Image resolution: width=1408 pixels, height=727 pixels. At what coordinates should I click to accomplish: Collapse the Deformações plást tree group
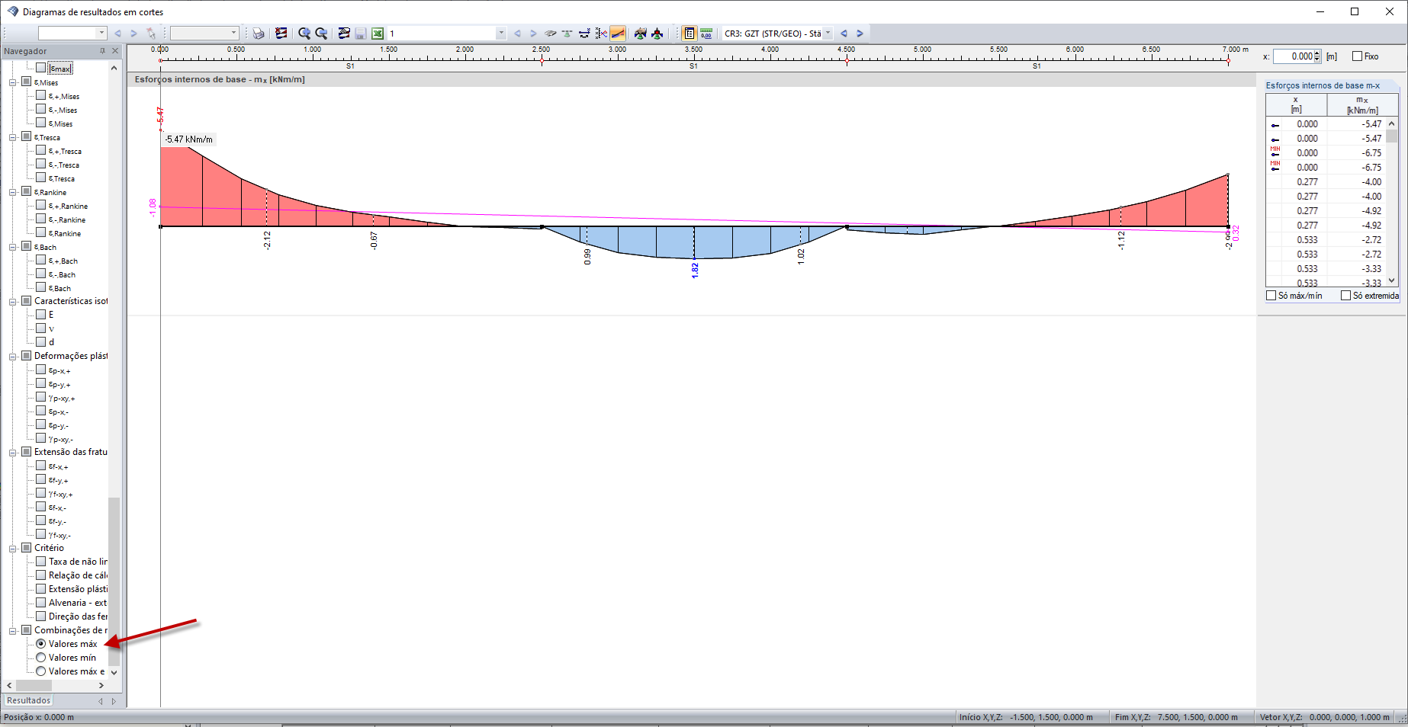click(12, 356)
